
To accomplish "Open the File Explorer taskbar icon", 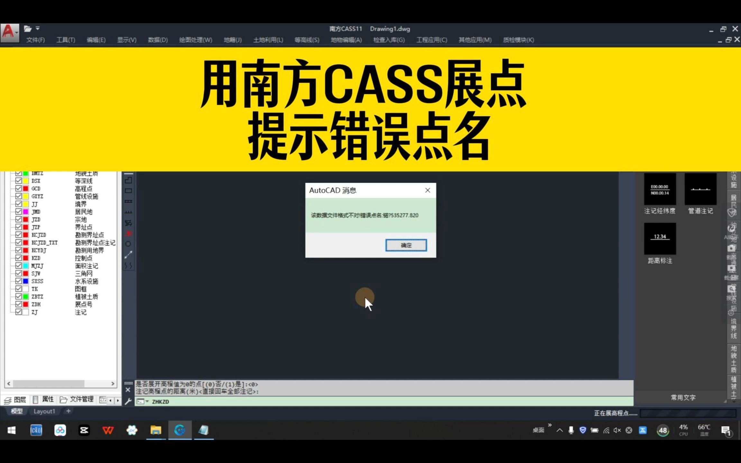I will (x=156, y=430).
